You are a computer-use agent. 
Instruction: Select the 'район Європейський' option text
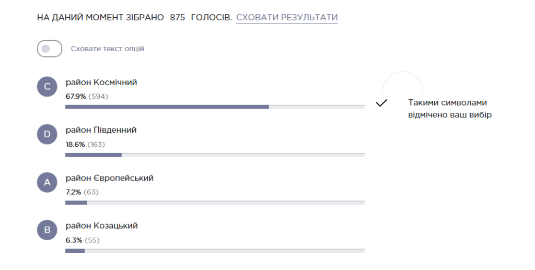click(x=109, y=178)
